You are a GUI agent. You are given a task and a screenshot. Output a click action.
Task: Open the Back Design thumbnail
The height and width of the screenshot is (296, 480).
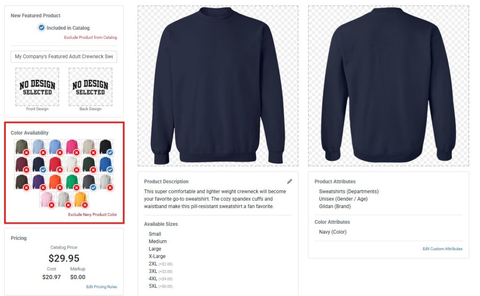coord(90,87)
